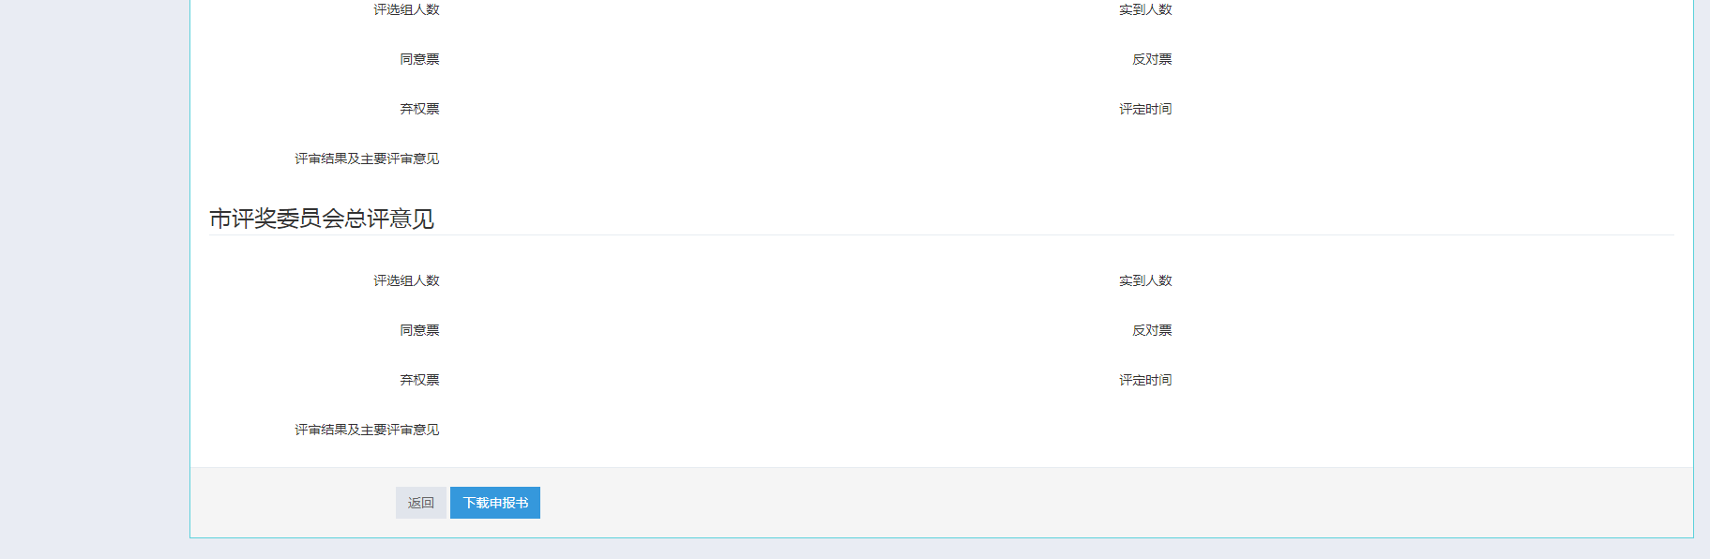
Task: Click 反对票 label under 市评奖委员会总评意见
Action: click(1152, 330)
